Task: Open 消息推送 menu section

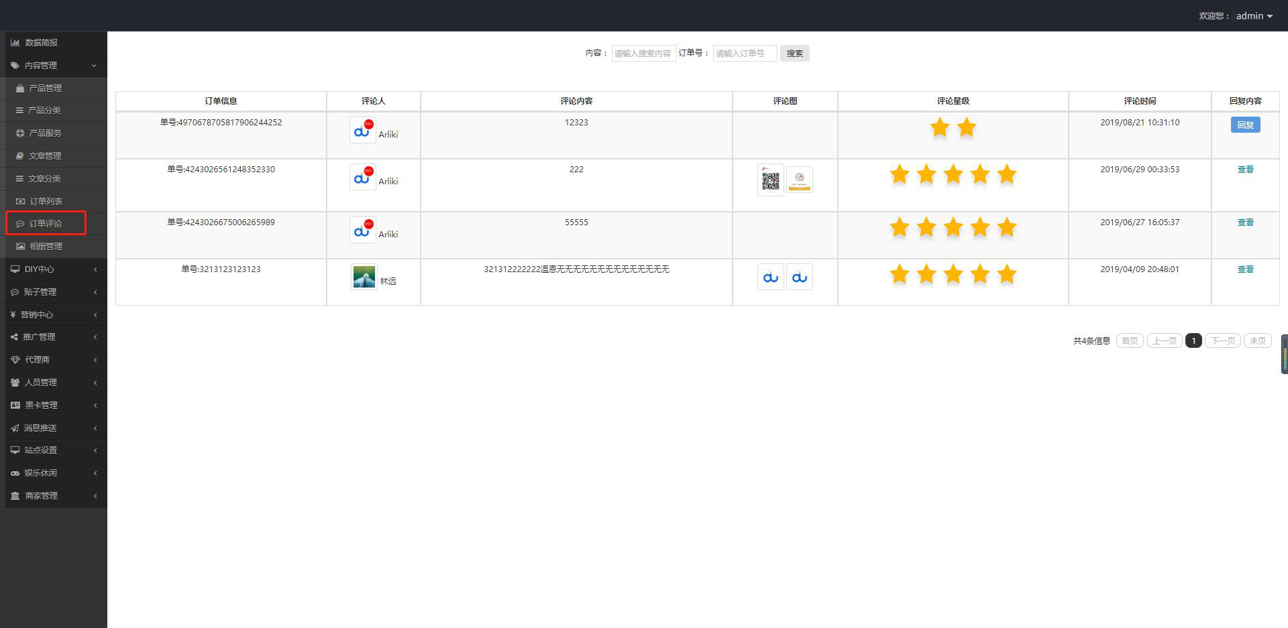Action: tap(54, 428)
